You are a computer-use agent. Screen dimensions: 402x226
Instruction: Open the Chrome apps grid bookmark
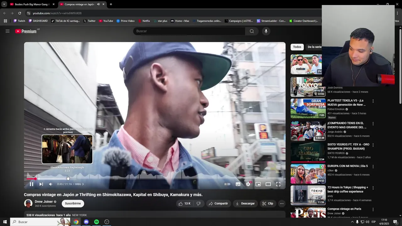click(5, 21)
